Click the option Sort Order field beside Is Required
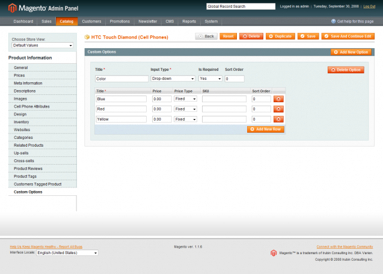Image resolution: width=383 pixels, height=274 pixels. tap(234, 79)
